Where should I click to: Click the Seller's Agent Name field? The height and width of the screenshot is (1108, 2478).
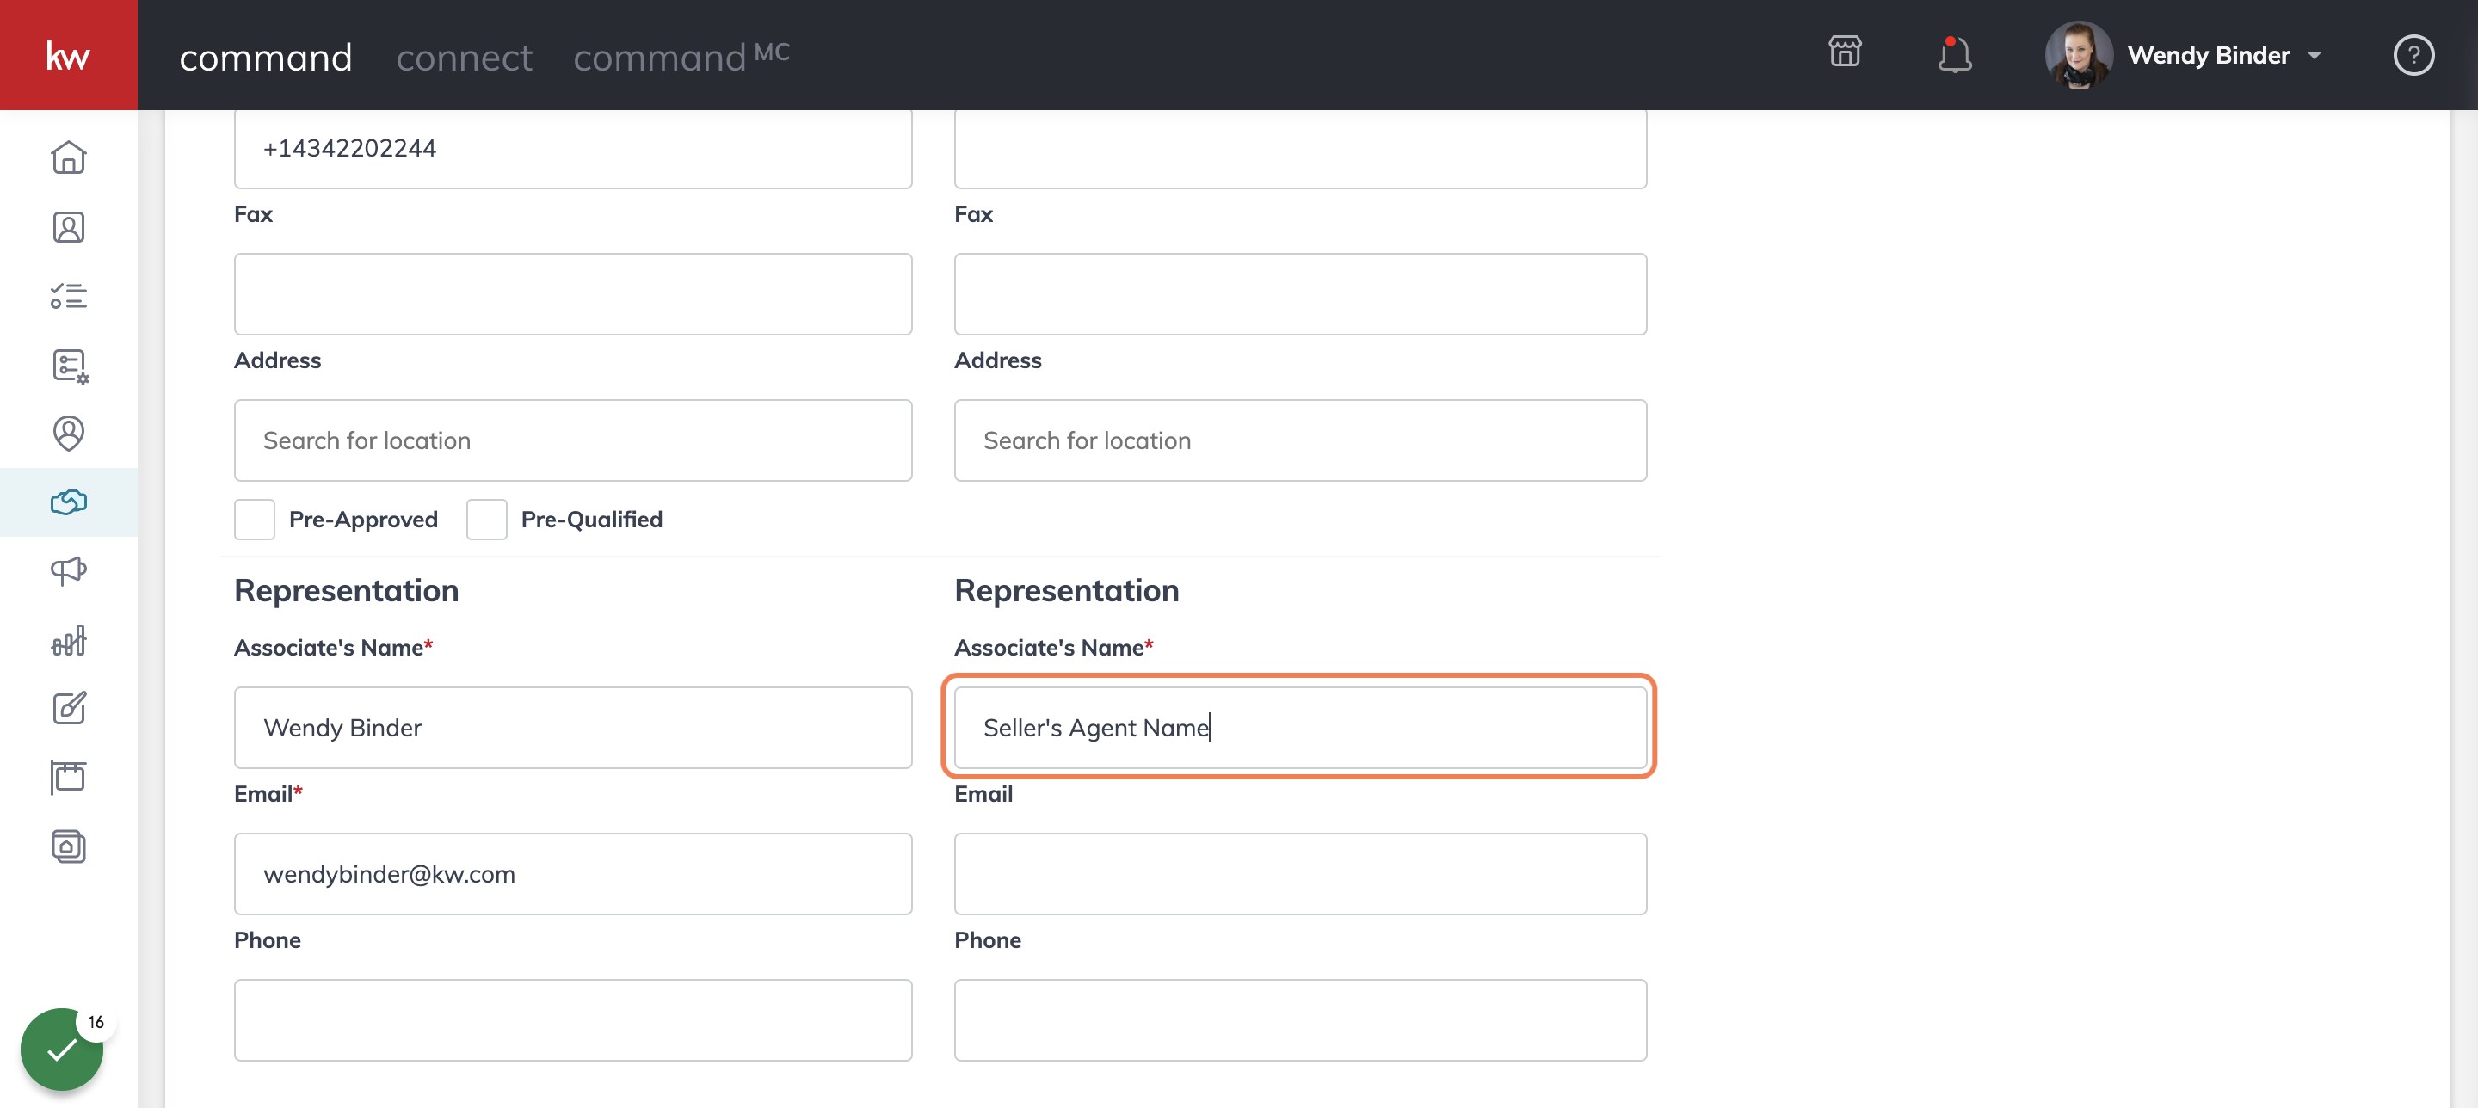point(1299,727)
